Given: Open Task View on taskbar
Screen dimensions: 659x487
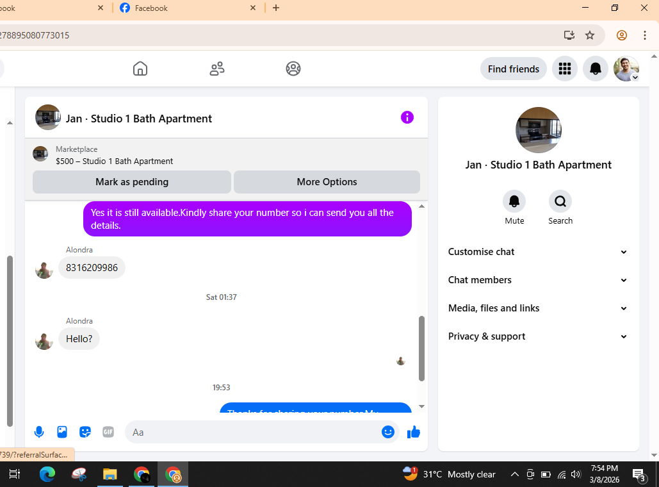Looking at the screenshot, I should click(x=14, y=474).
